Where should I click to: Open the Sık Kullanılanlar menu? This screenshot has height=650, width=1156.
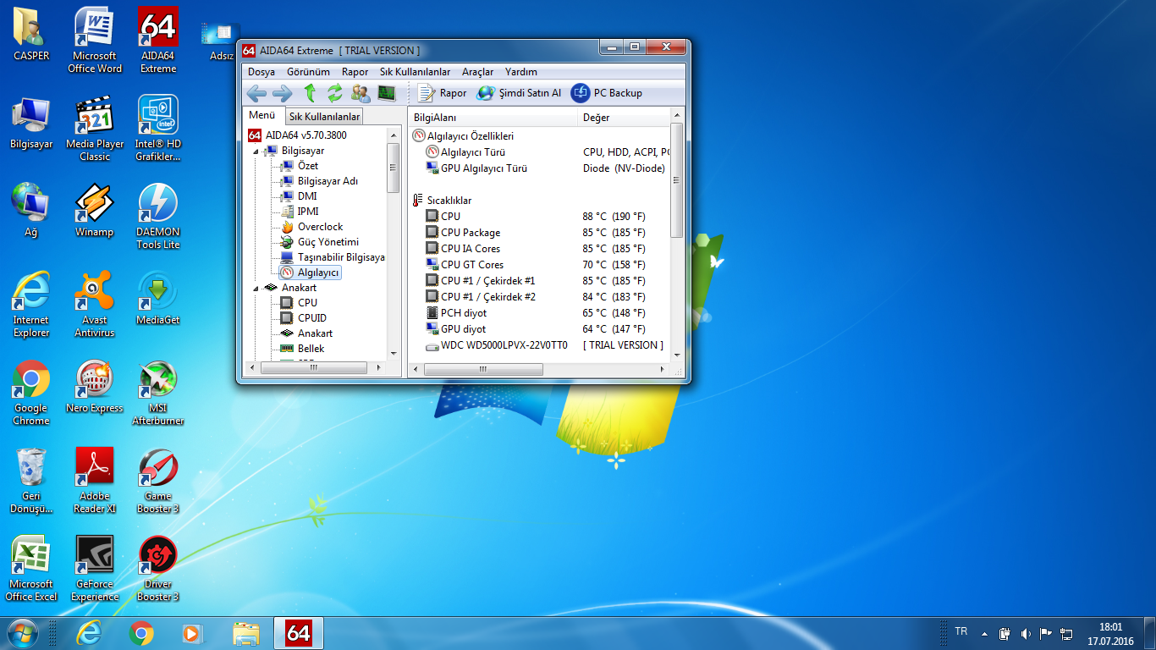click(415, 72)
